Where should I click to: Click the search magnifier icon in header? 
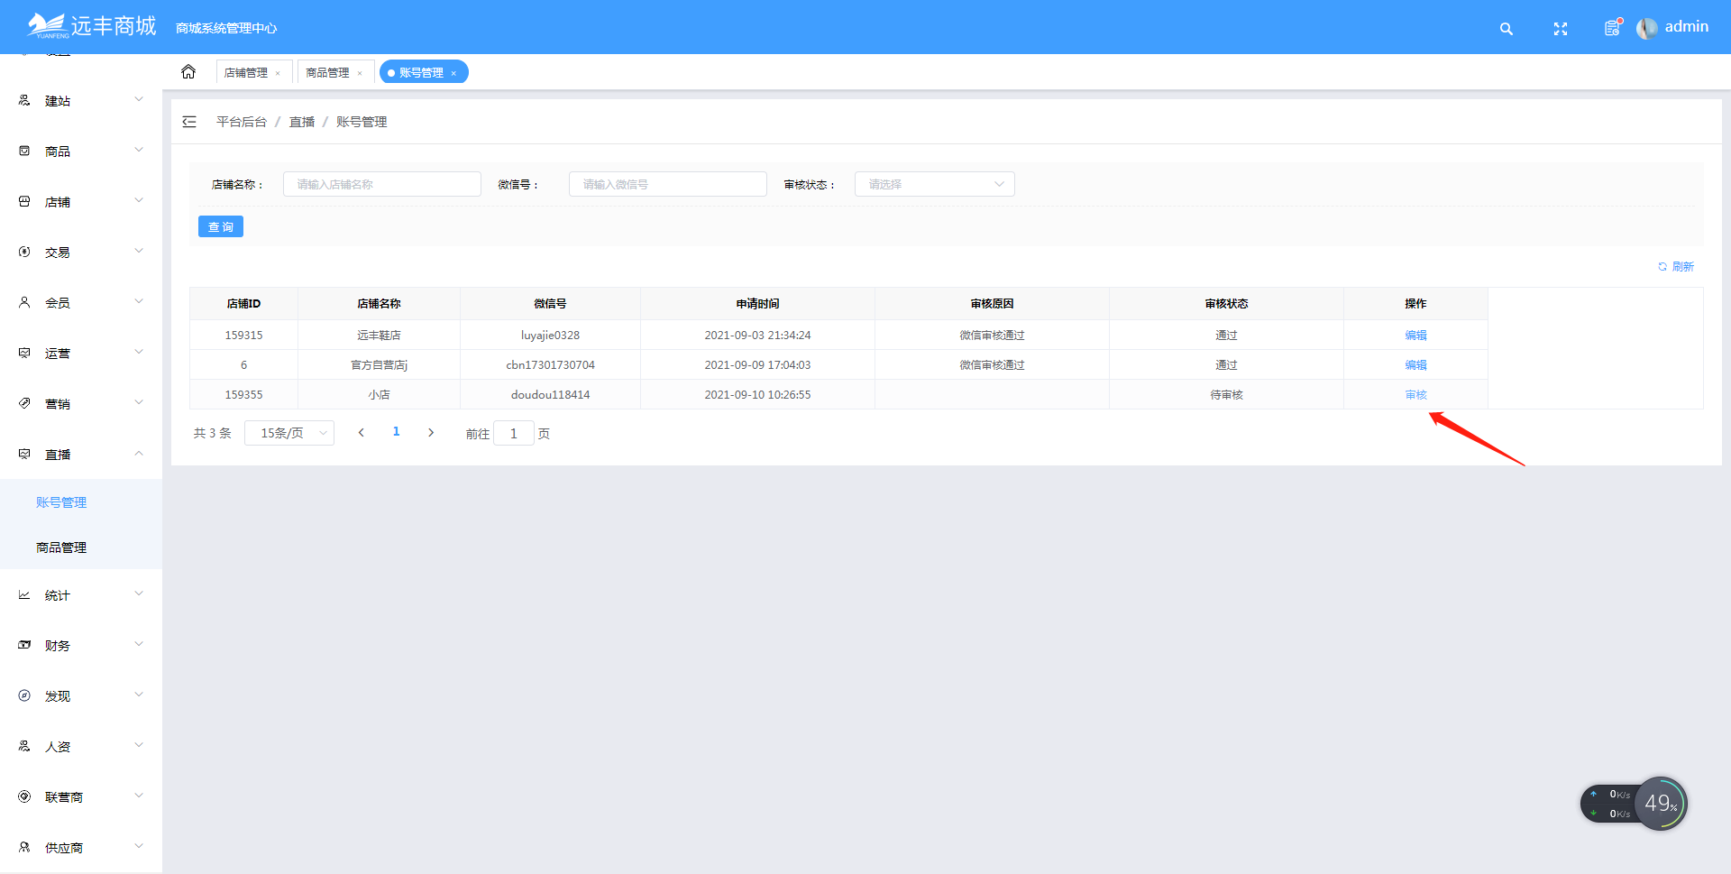(1506, 29)
